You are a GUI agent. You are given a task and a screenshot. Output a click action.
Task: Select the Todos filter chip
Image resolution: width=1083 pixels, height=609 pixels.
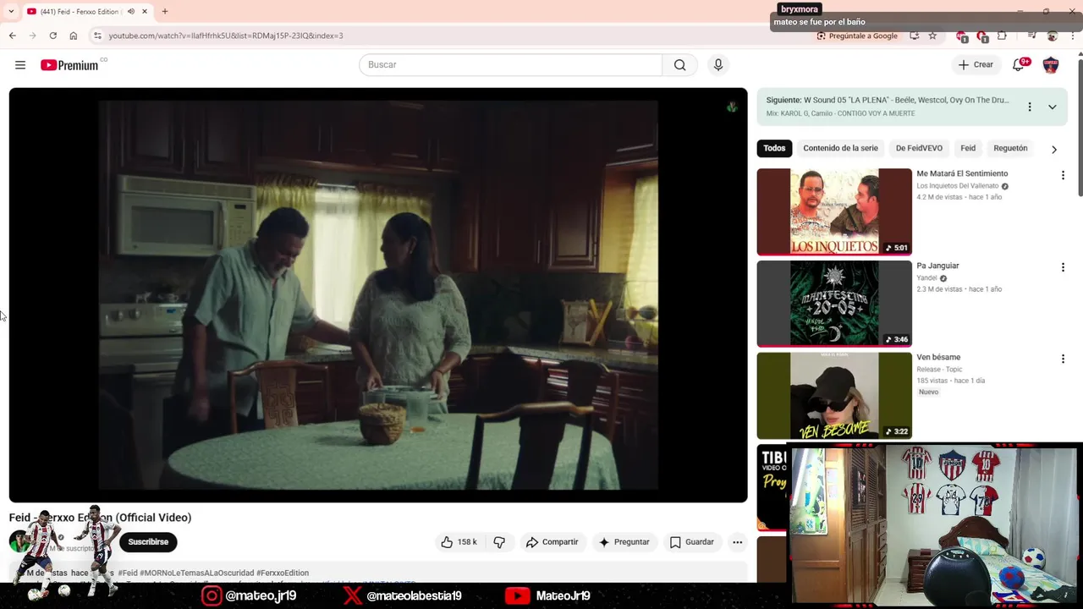pyautogui.click(x=774, y=148)
